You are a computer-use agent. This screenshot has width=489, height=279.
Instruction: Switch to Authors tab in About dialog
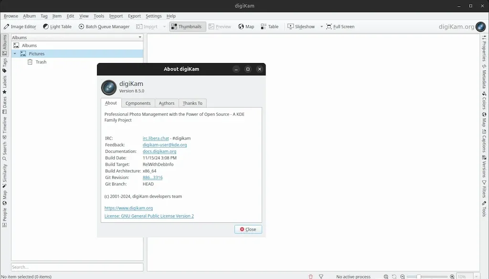point(167,103)
